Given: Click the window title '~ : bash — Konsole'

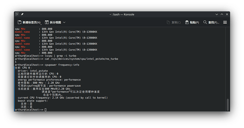Looking at the screenshot, I should pos(122,15).
